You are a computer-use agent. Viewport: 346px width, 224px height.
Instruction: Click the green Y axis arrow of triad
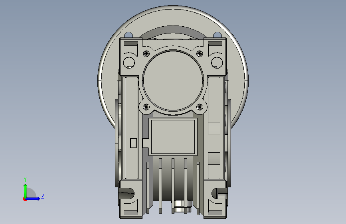26,191
